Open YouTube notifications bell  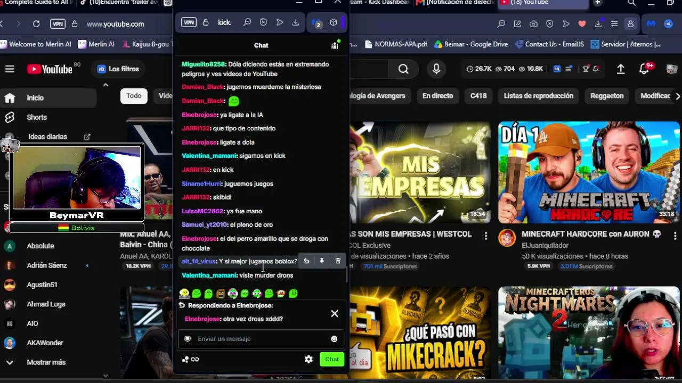[x=644, y=69]
